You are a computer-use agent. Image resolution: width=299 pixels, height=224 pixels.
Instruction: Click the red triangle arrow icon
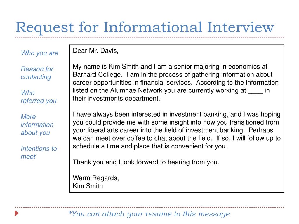tap(17, 213)
